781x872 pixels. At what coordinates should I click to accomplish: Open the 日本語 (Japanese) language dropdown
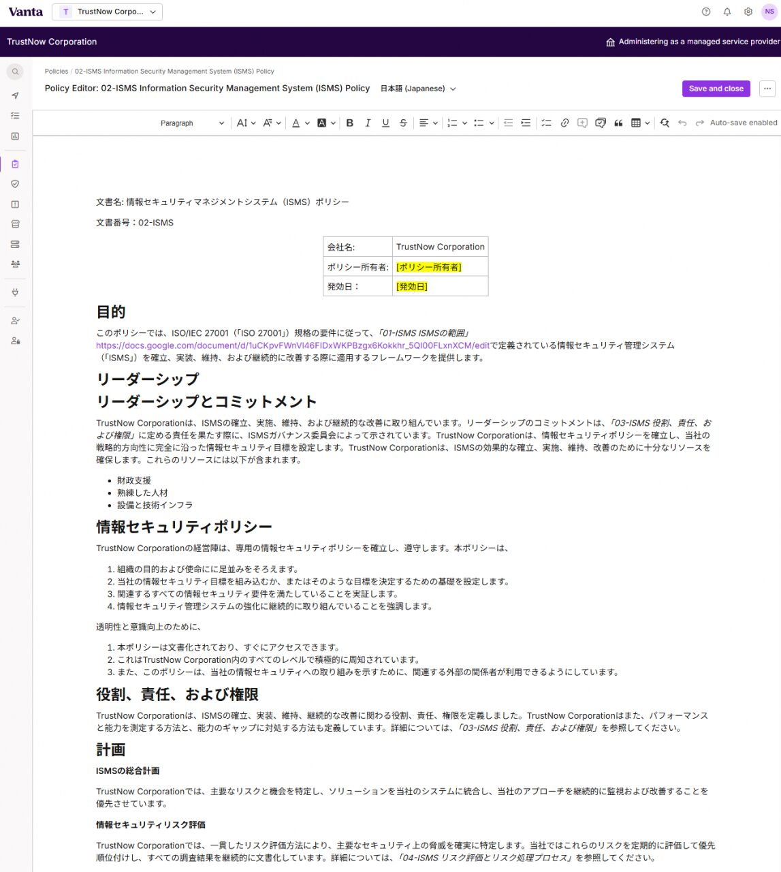click(x=418, y=89)
